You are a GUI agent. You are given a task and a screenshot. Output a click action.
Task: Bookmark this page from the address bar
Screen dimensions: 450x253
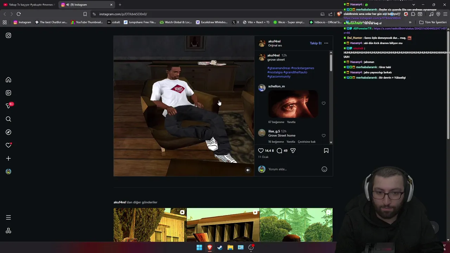(85, 14)
